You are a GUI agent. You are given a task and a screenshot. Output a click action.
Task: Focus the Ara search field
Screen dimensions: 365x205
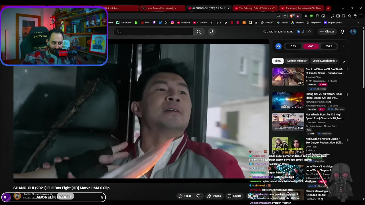pyautogui.click(x=153, y=32)
